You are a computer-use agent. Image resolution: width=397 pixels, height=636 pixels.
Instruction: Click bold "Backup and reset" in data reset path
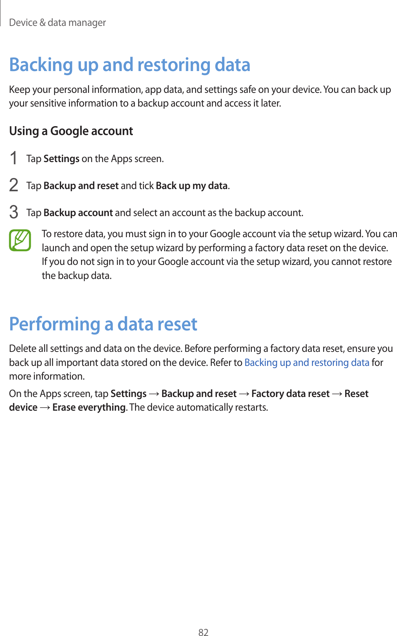tap(199, 394)
